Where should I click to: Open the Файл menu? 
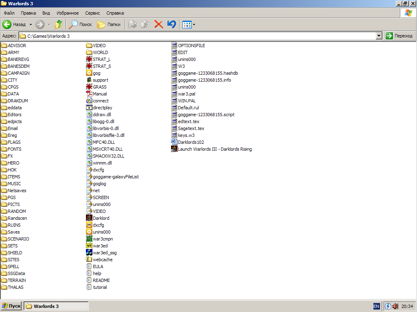9,13
